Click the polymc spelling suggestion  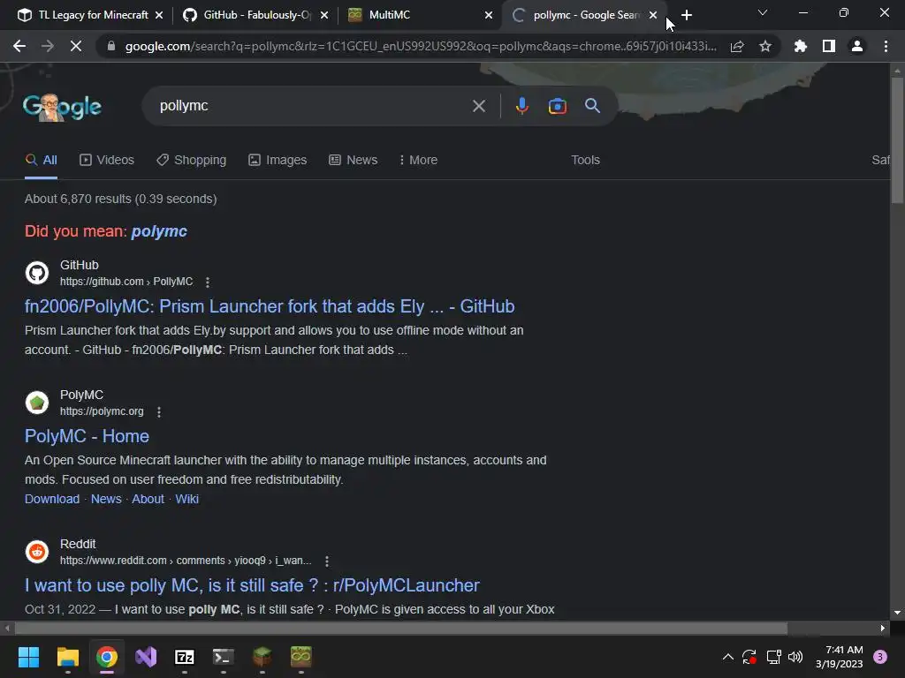[159, 231]
